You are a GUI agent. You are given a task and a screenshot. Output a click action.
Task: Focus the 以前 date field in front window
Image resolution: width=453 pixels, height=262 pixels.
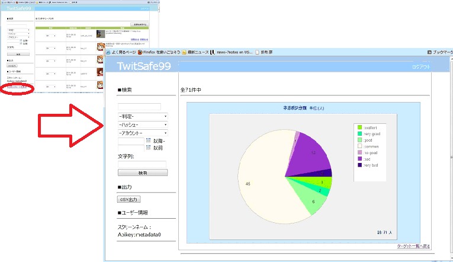click(x=131, y=148)
